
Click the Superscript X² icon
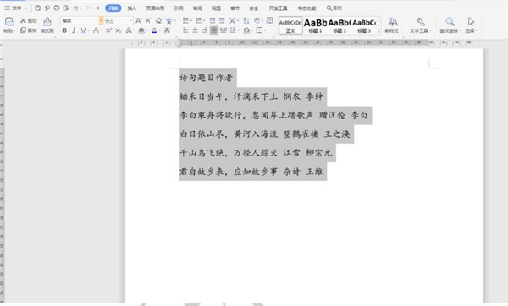click(109, 30)
